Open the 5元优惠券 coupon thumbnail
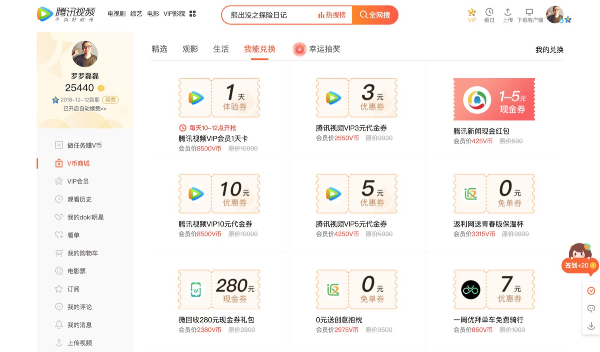Viewport: 600px width, 352px height. pos(356,194)
